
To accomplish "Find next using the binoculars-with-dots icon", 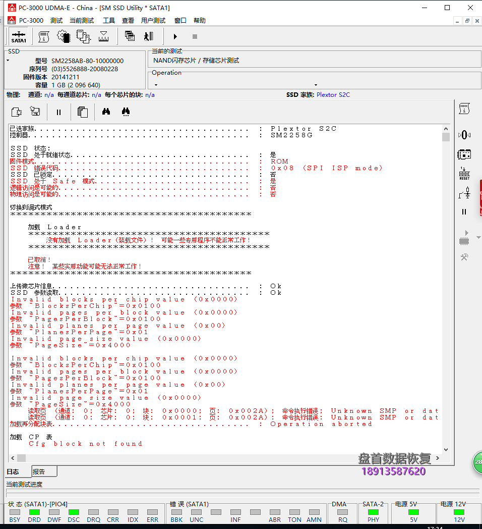I will point(126,112).
